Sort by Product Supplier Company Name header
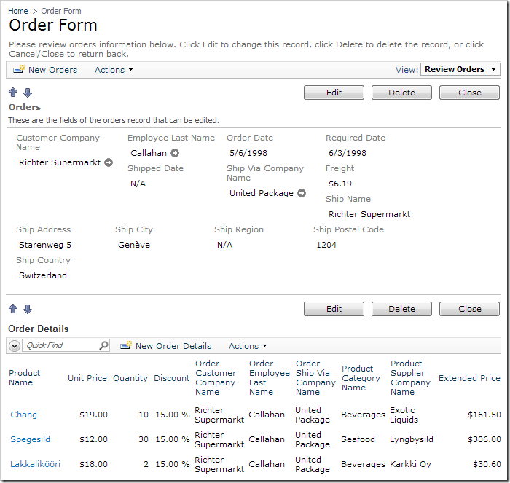Screen dimensions: 510x483 click(410, 377)
